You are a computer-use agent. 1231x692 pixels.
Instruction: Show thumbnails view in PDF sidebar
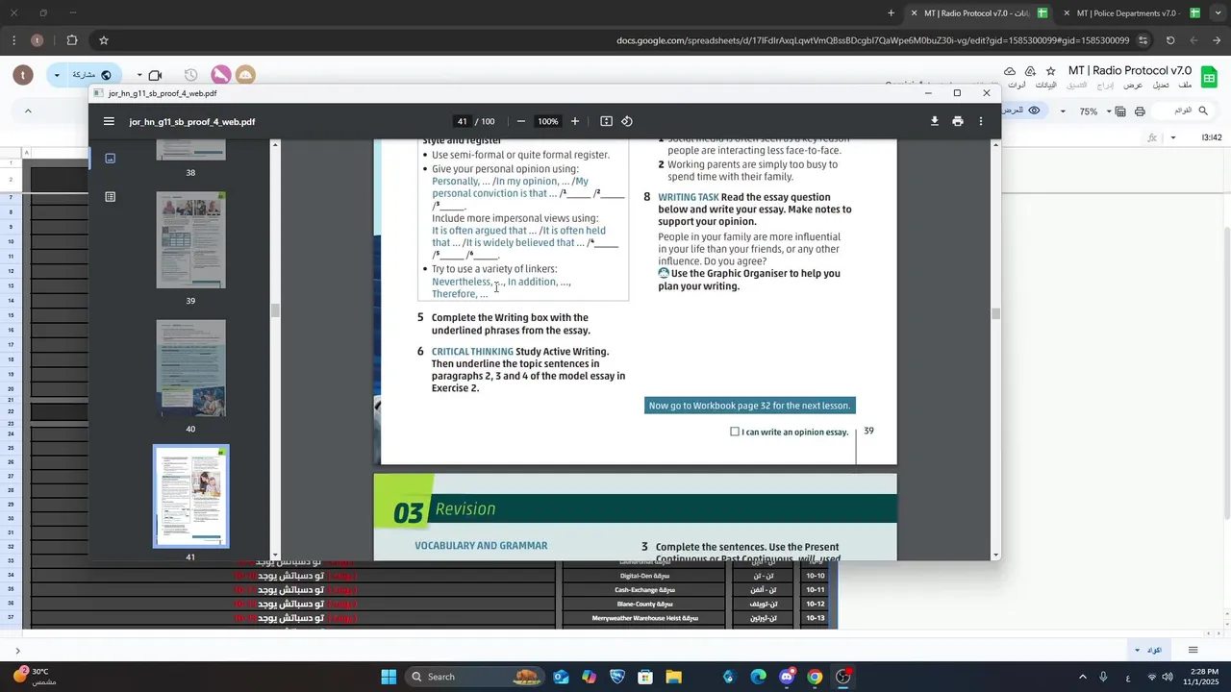pos(110,159)
